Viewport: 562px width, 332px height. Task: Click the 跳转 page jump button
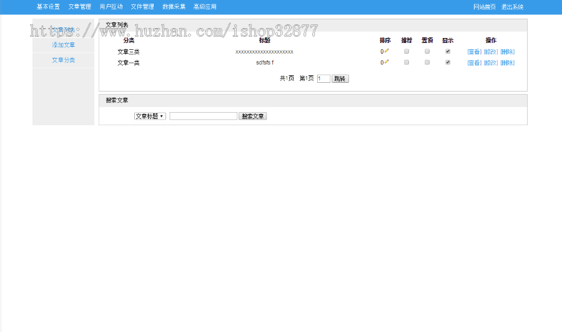[340, 78]
